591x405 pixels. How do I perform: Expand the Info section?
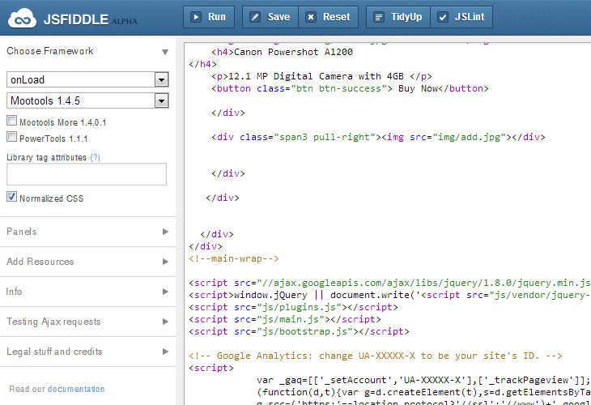coord(87,292)
